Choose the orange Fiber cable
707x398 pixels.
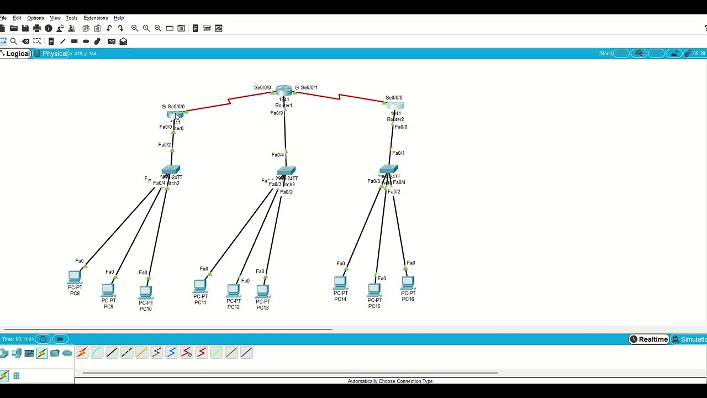pyautogui.click(x=141, y=353)
